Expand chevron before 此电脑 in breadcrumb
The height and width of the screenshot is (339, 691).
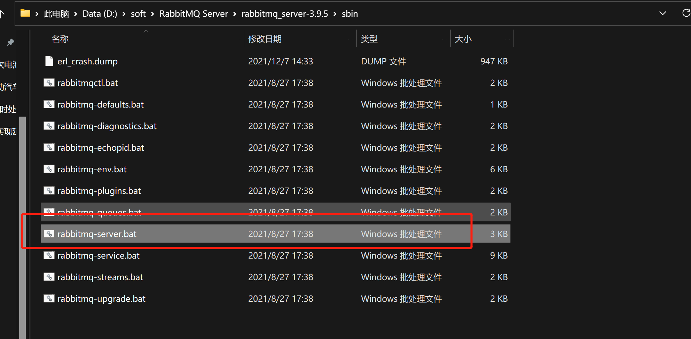pos(37,14)
